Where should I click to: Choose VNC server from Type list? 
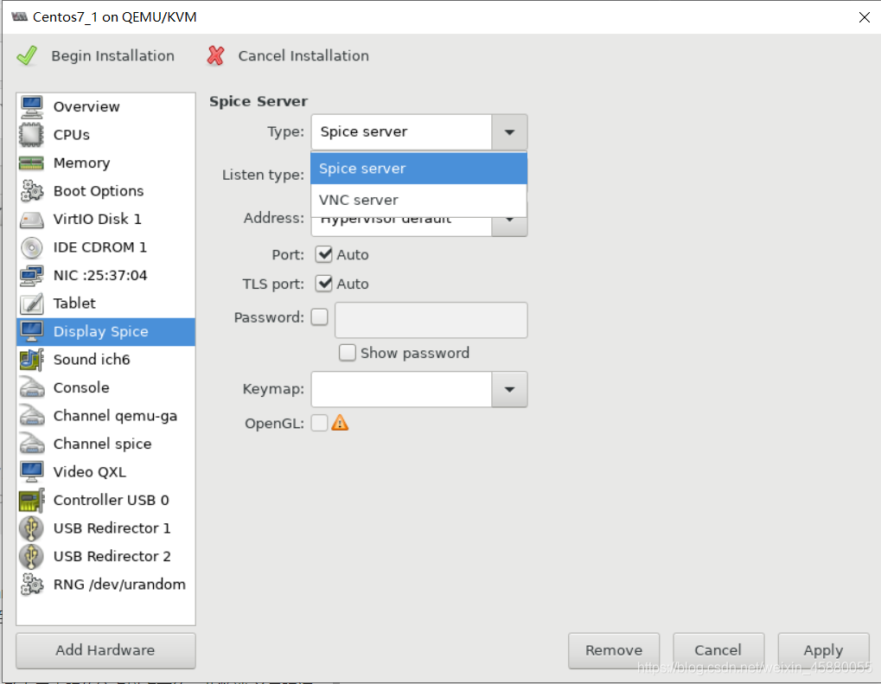coord(418,200)
